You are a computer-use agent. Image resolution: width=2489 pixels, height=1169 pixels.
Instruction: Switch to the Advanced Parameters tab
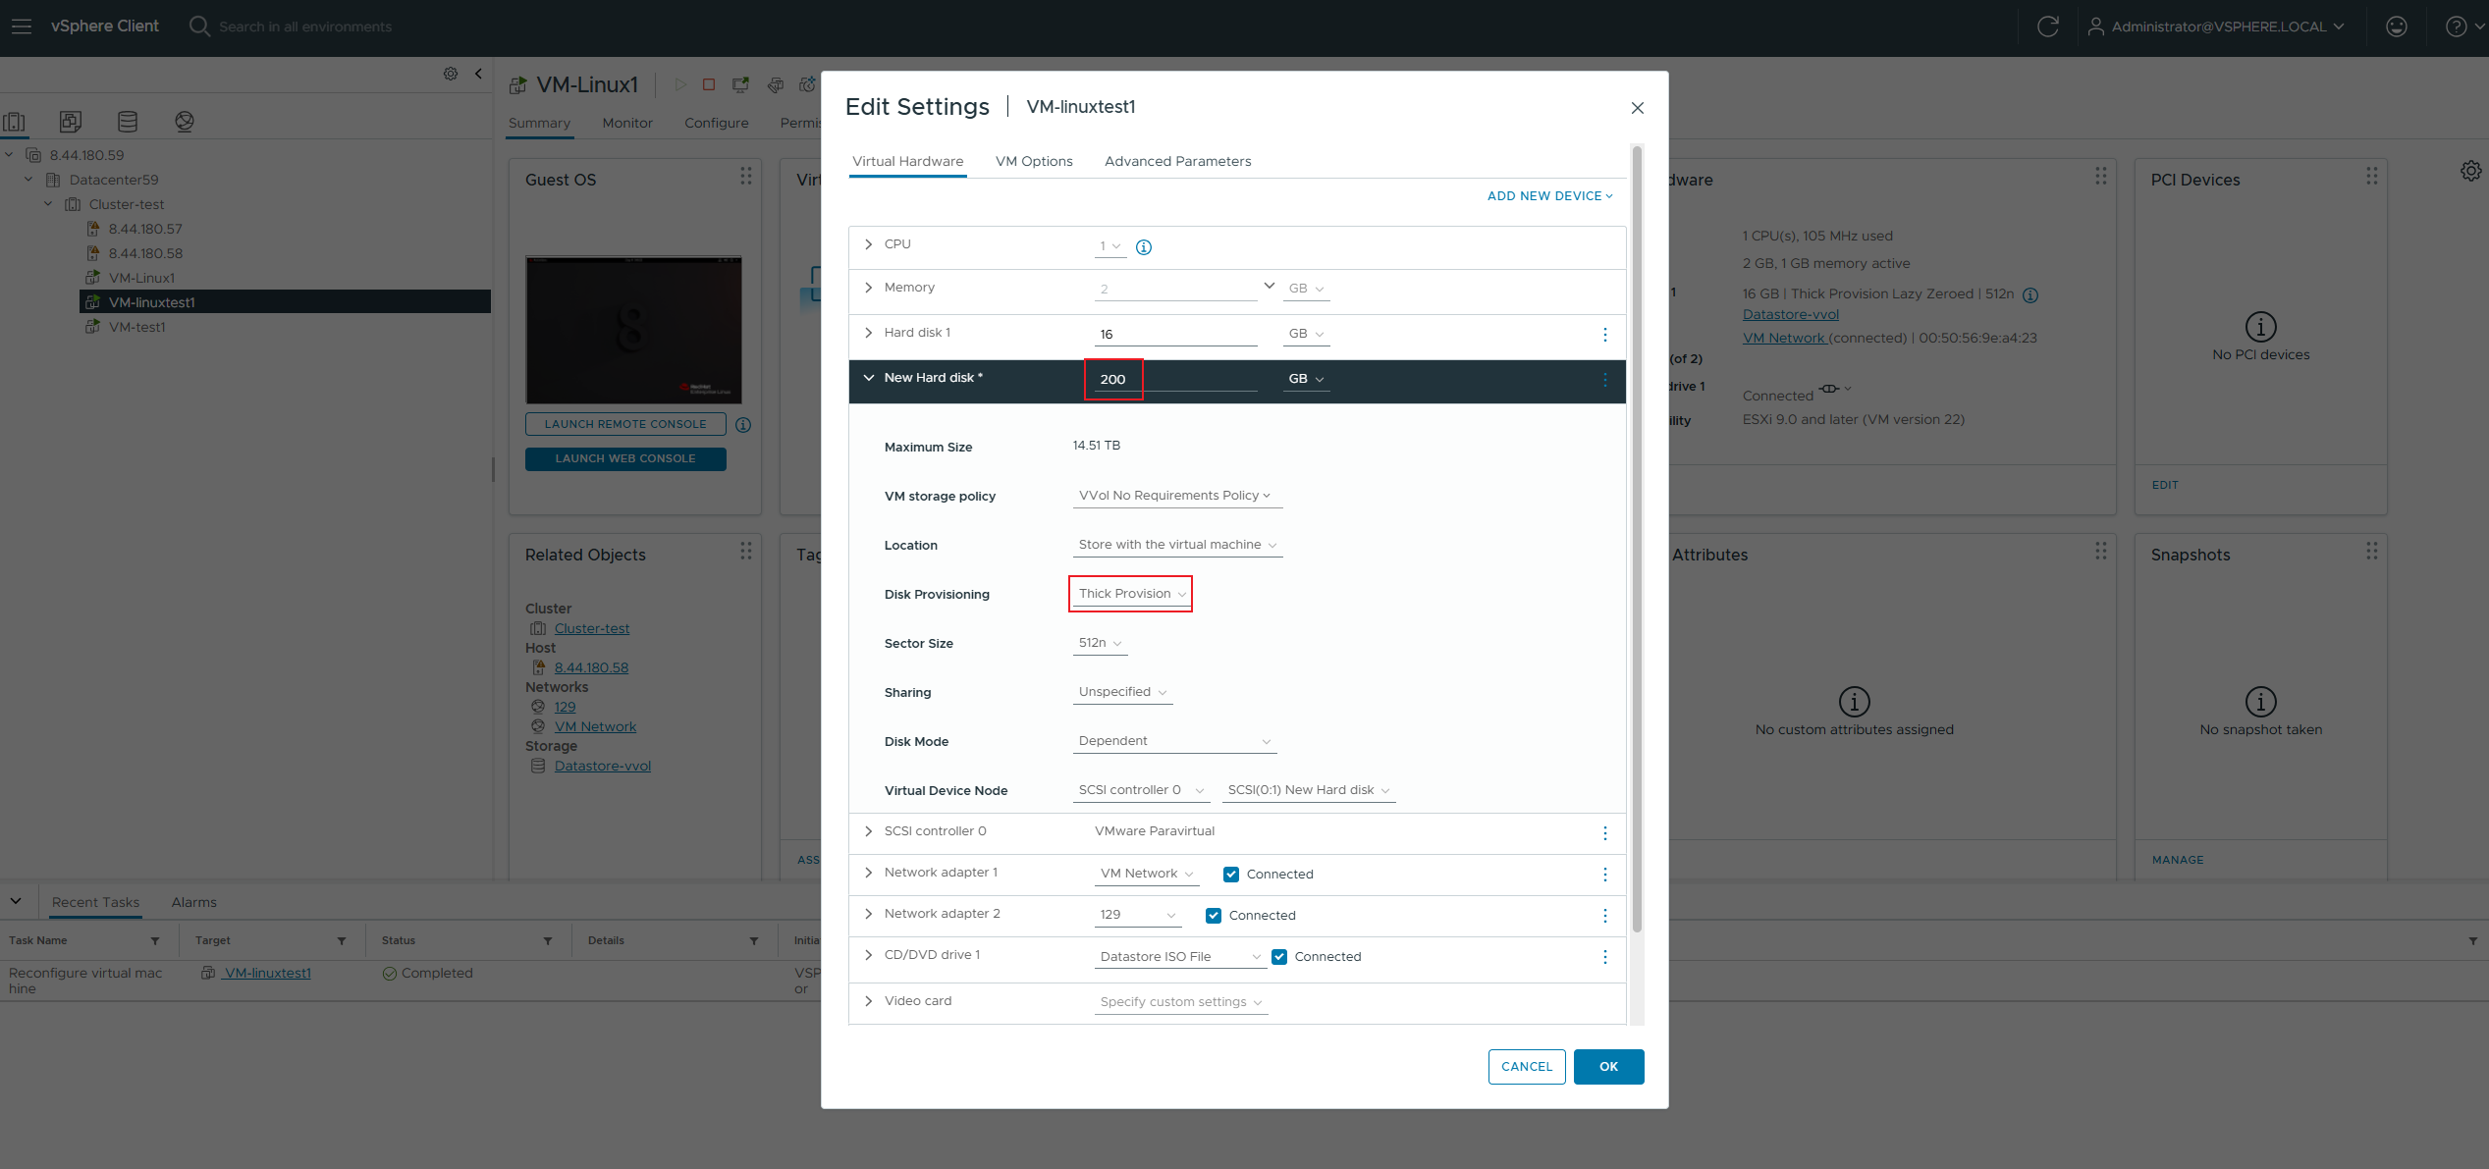point(1177,162)
